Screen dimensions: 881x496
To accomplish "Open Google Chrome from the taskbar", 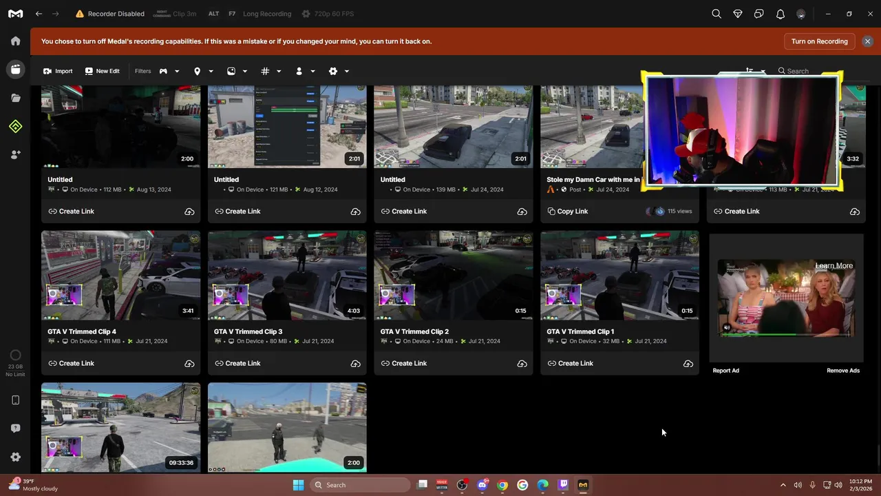I will point(502,485).
